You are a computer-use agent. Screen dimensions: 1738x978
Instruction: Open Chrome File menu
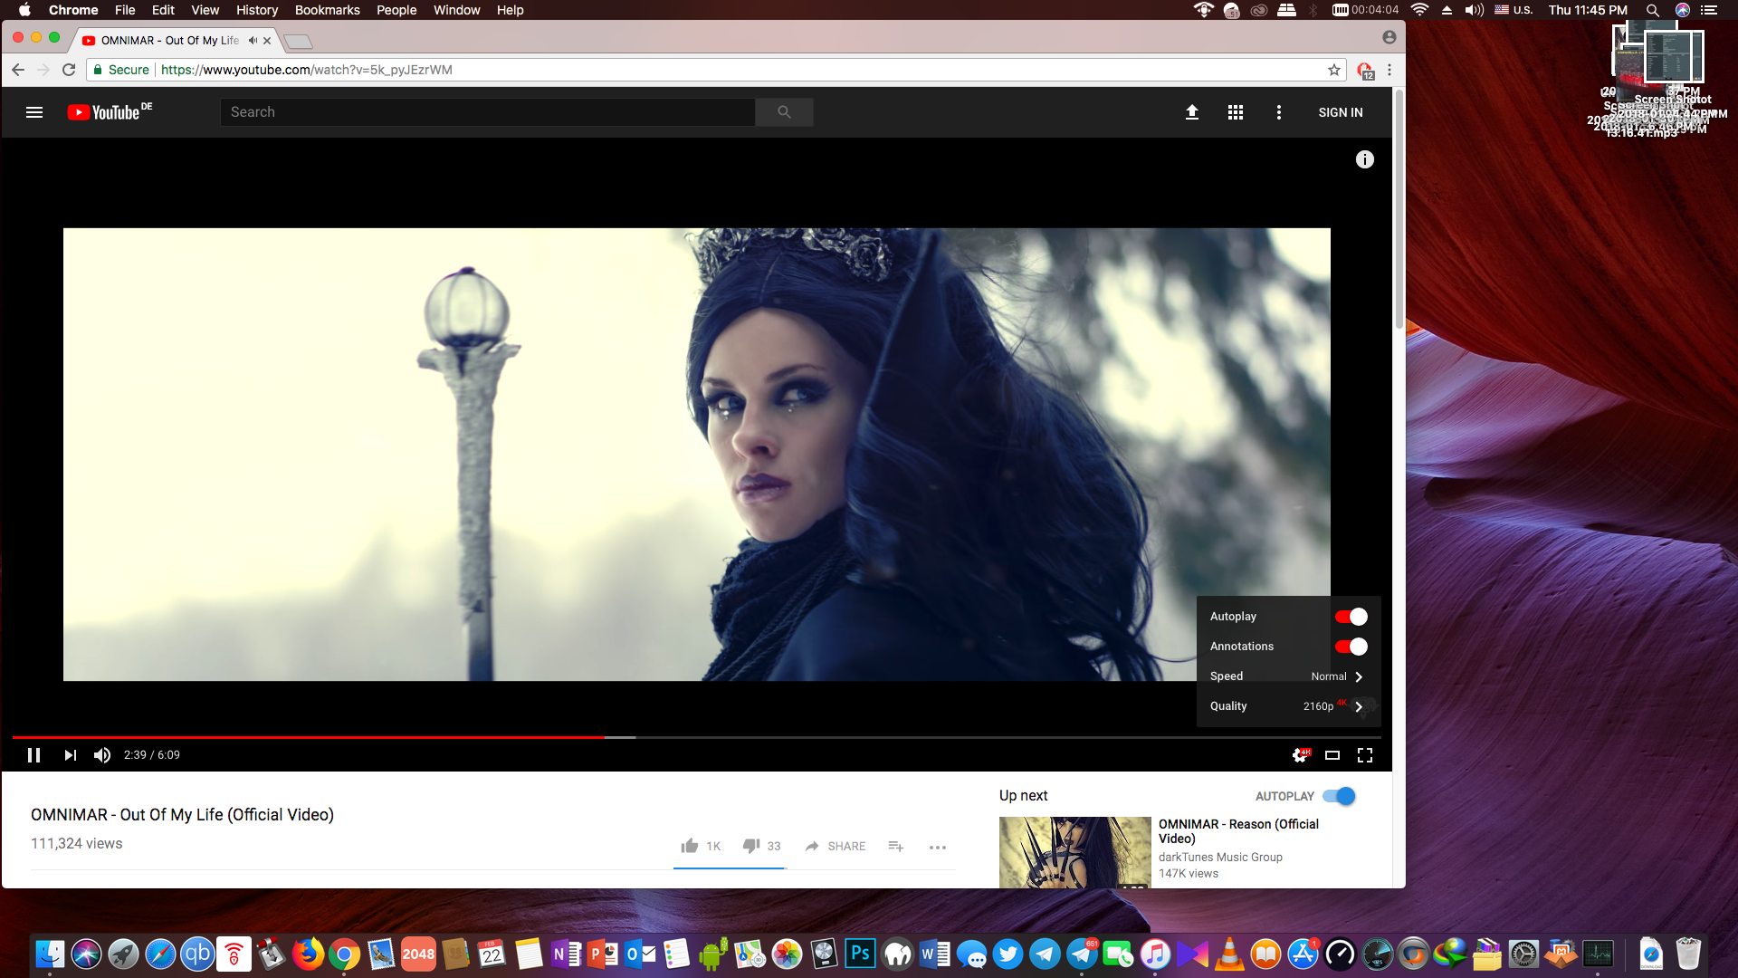(125, 10)
